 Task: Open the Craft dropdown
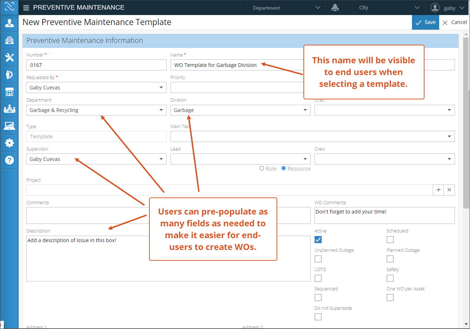[385, 110]
